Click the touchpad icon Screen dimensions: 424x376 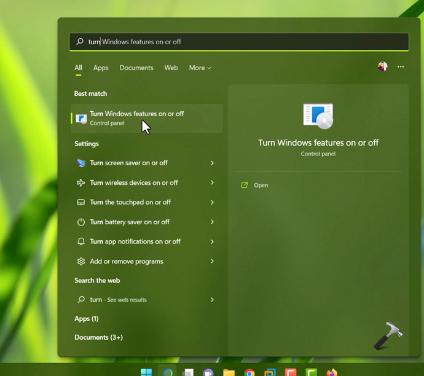[x=81, y=202]
